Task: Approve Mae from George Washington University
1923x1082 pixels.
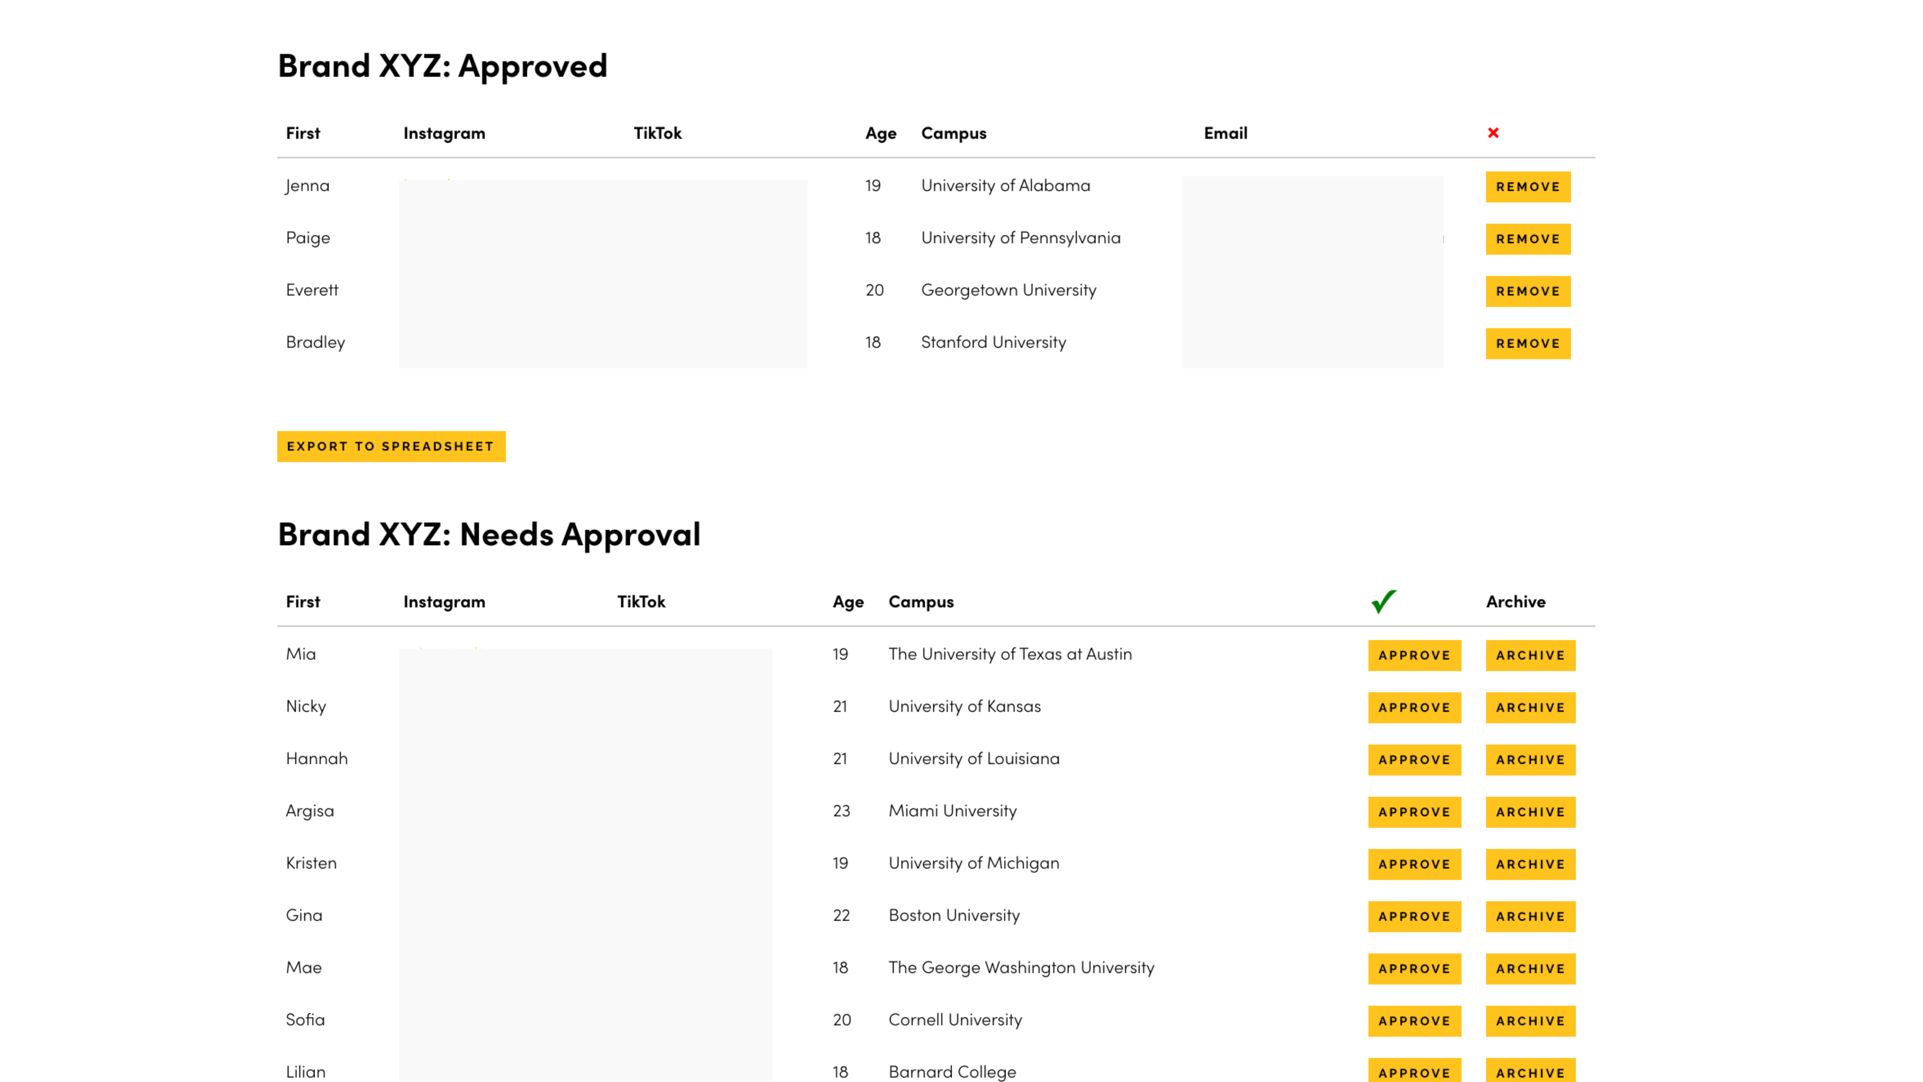Action: pos(1415,969)
